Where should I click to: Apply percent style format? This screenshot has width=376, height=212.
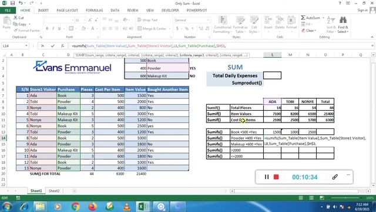click(x=187, y=28)
